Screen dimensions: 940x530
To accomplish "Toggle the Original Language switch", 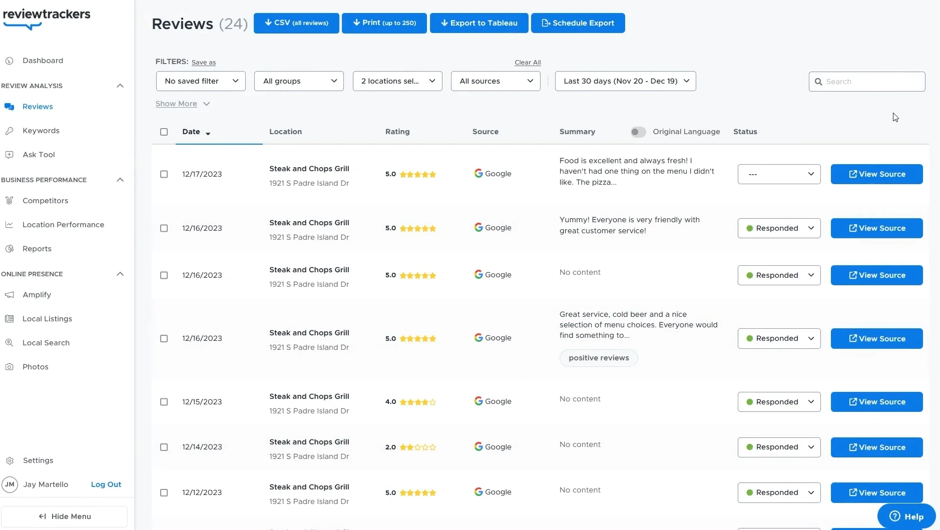I will (x=638, y=132).
